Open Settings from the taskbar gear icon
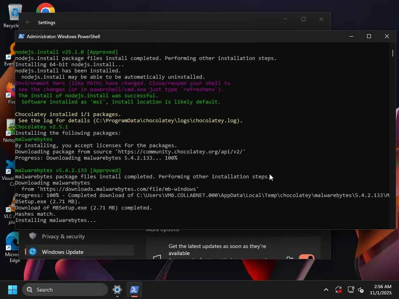This screenshot has height=299, width=399. tap(117, 290)
